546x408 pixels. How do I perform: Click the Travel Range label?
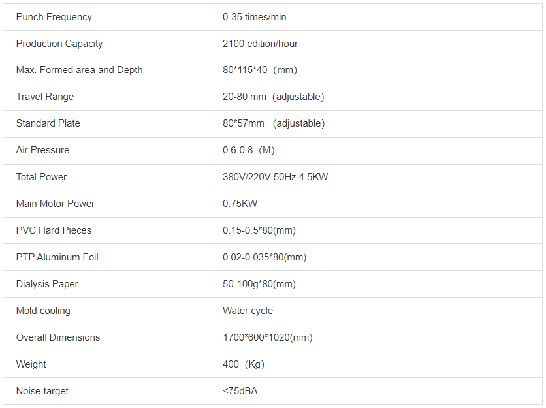point(45,97)
